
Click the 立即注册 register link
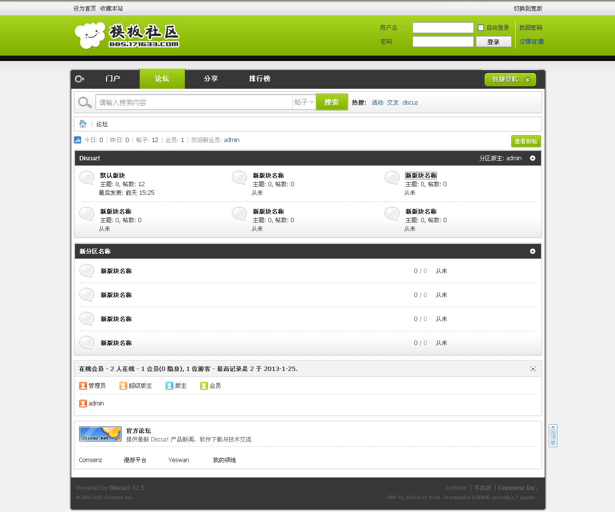coord(531,42)
